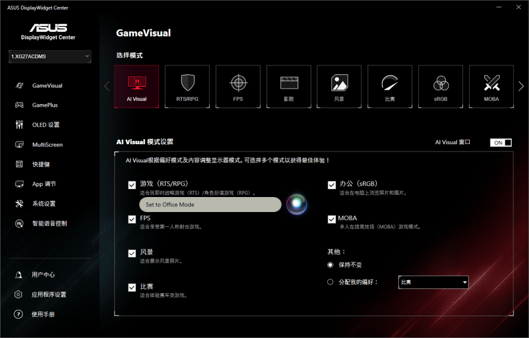Select the 影院 cinema mode tile
The height and width of the screenshot is (338, 529).
(x=289, y=86)
